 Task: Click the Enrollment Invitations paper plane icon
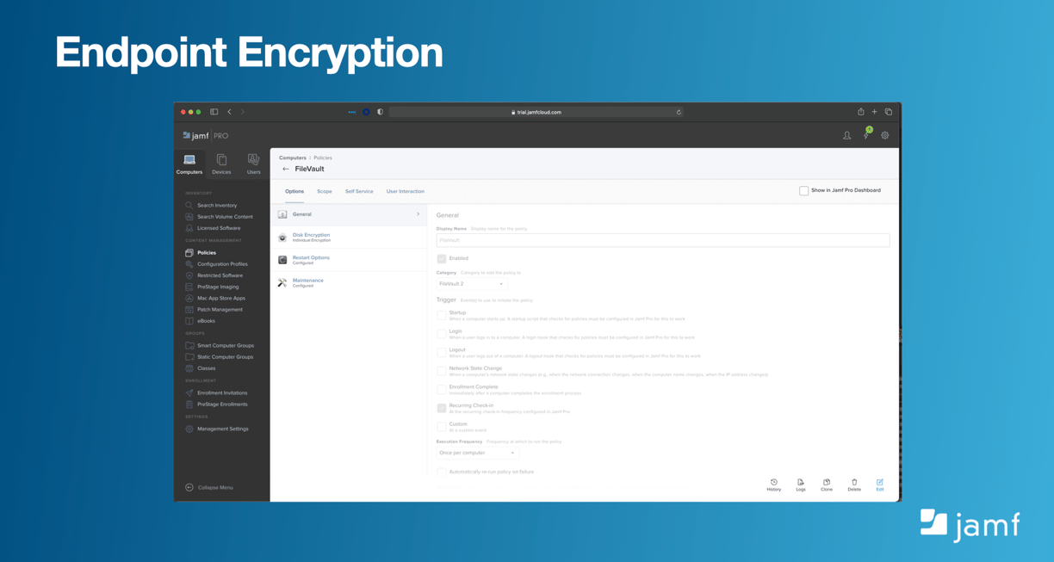[189, 392]
